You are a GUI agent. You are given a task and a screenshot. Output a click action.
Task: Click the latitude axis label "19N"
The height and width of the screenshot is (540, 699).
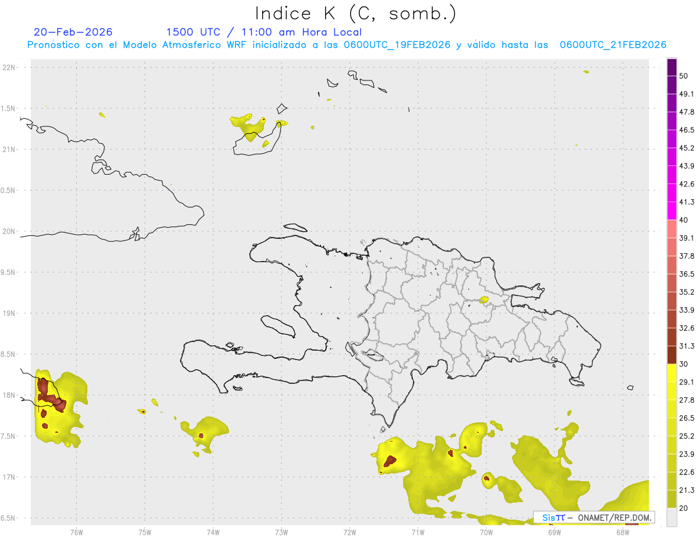[x=9, y=313]
